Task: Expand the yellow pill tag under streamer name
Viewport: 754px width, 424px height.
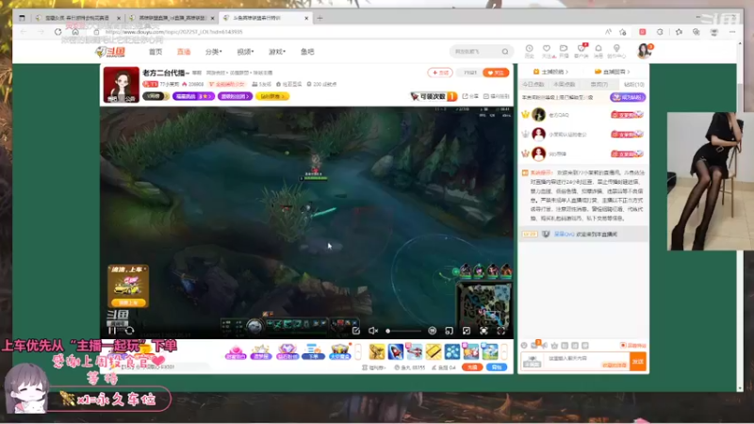Action: pyautogui.click(x=272, y=96)
